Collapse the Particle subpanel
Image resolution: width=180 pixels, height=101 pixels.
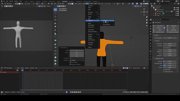[157, 41]
